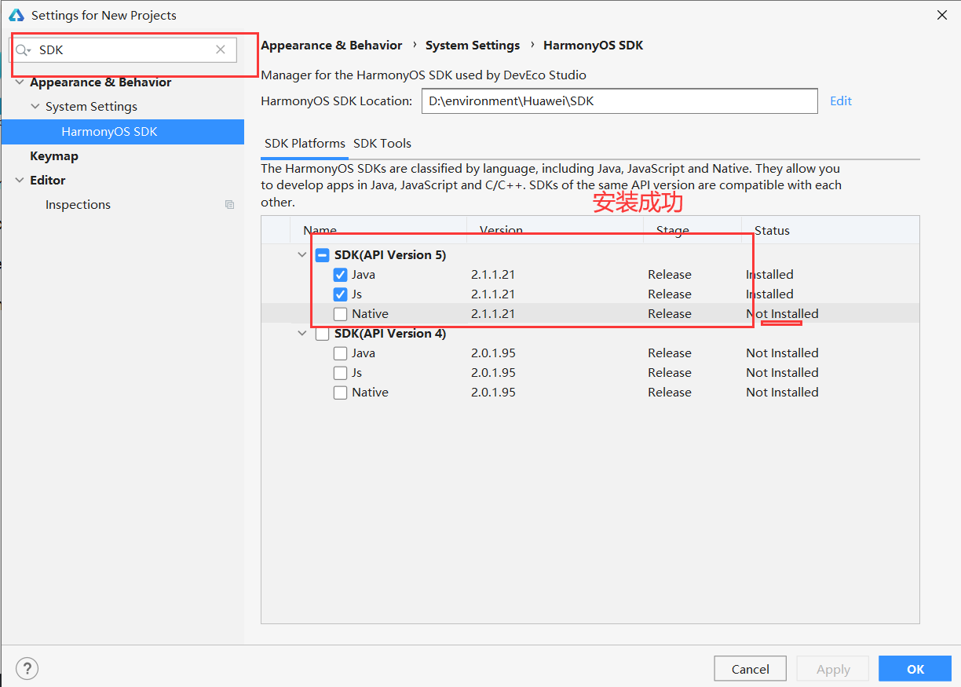
Task: Uncheck Js under API Version 5
Action: [340, 294]
